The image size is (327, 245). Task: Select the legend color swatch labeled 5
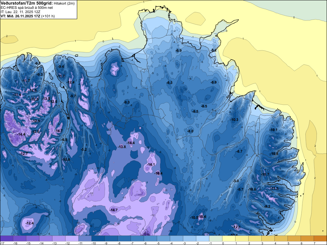(x=294, y=238)
